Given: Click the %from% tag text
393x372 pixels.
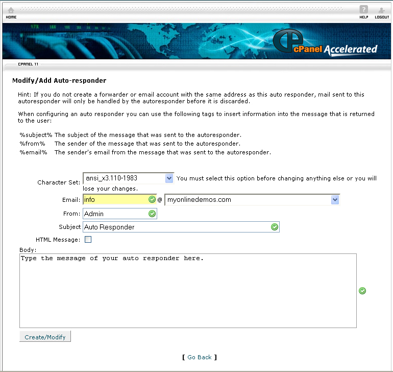Looking at the screenshot, I should coord(32,144).
